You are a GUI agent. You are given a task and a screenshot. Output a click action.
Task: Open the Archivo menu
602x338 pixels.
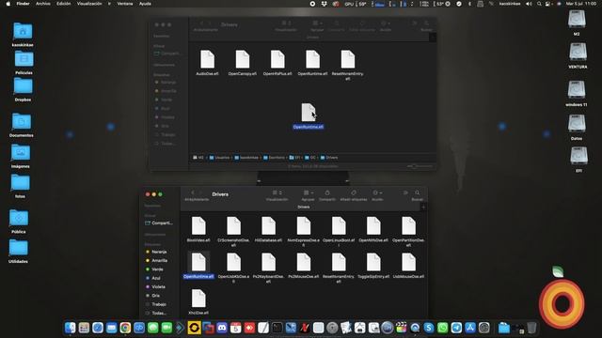click(43, 4)
